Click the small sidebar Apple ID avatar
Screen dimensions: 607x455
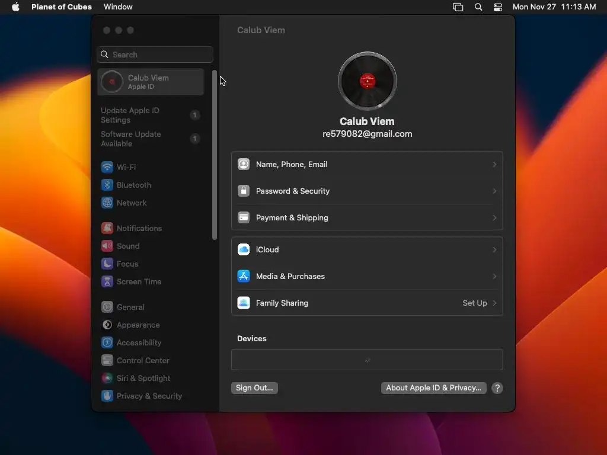(x=112, y=82)
